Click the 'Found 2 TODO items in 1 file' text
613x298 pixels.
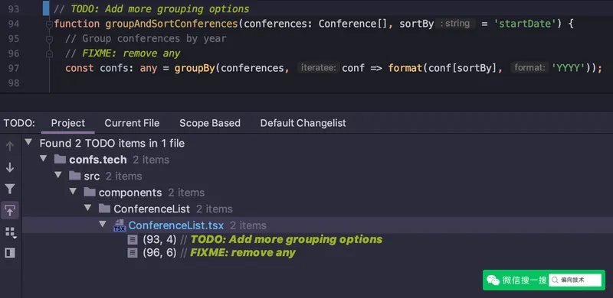point(112,143)
